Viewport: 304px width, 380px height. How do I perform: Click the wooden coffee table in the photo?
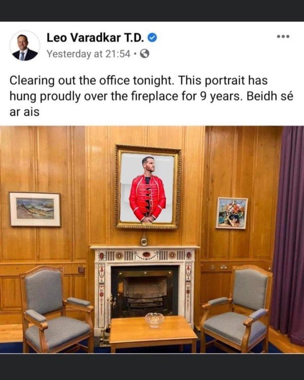[153, 334]
